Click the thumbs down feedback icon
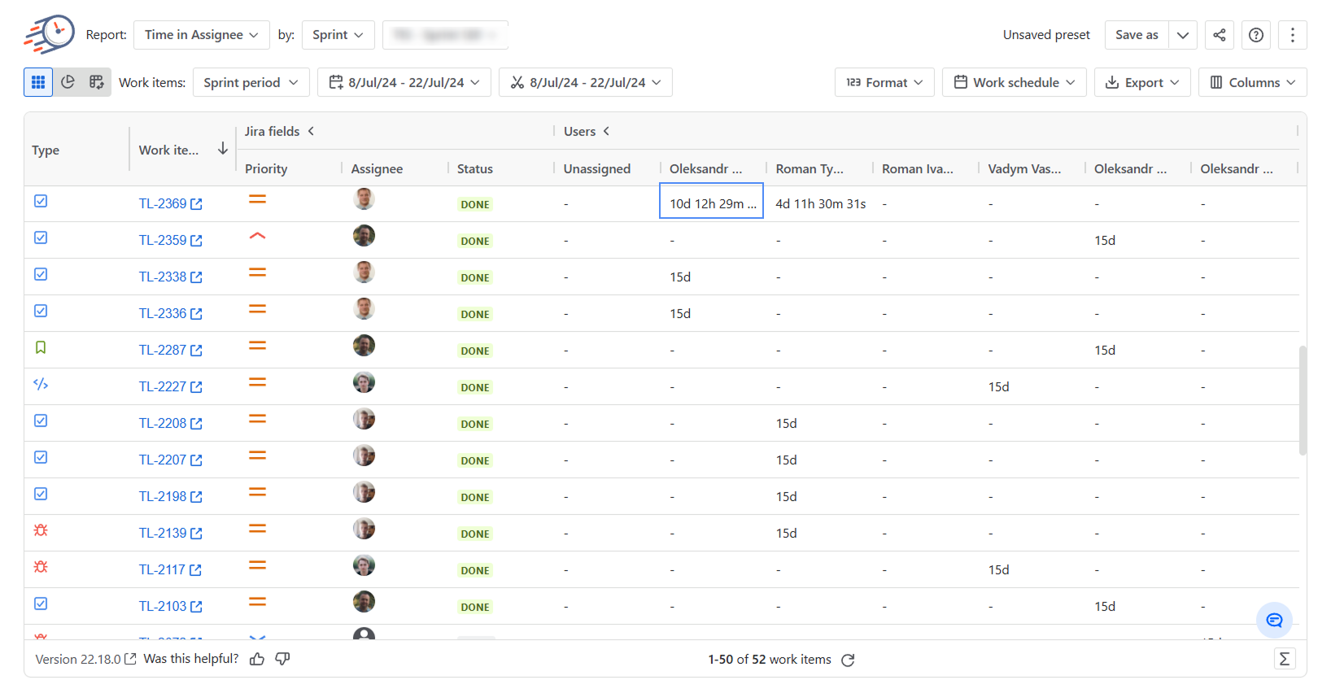The height and width of the screenshot is (680, 1318). 282,659
